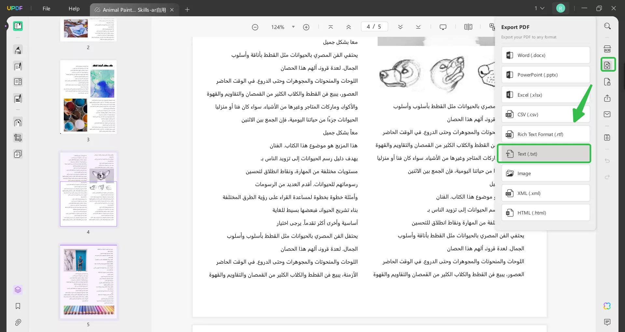This screenshot has height=332, width=625.
Task: Send the document by email
Action: pos(607,114)
